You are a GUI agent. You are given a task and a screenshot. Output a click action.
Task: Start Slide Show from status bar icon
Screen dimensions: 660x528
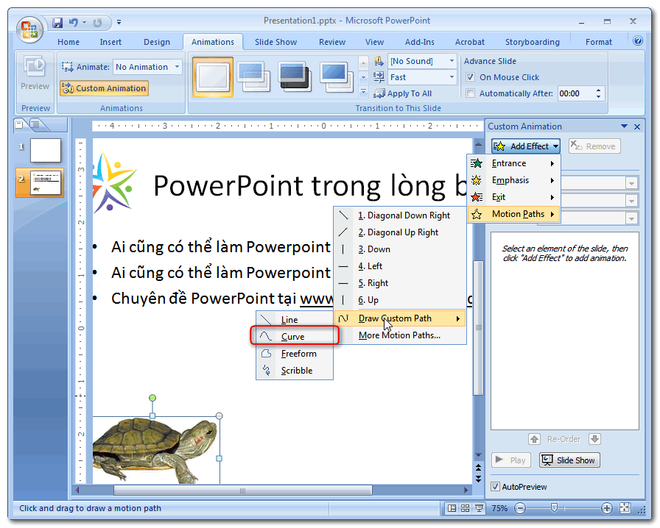pos(479,508)
